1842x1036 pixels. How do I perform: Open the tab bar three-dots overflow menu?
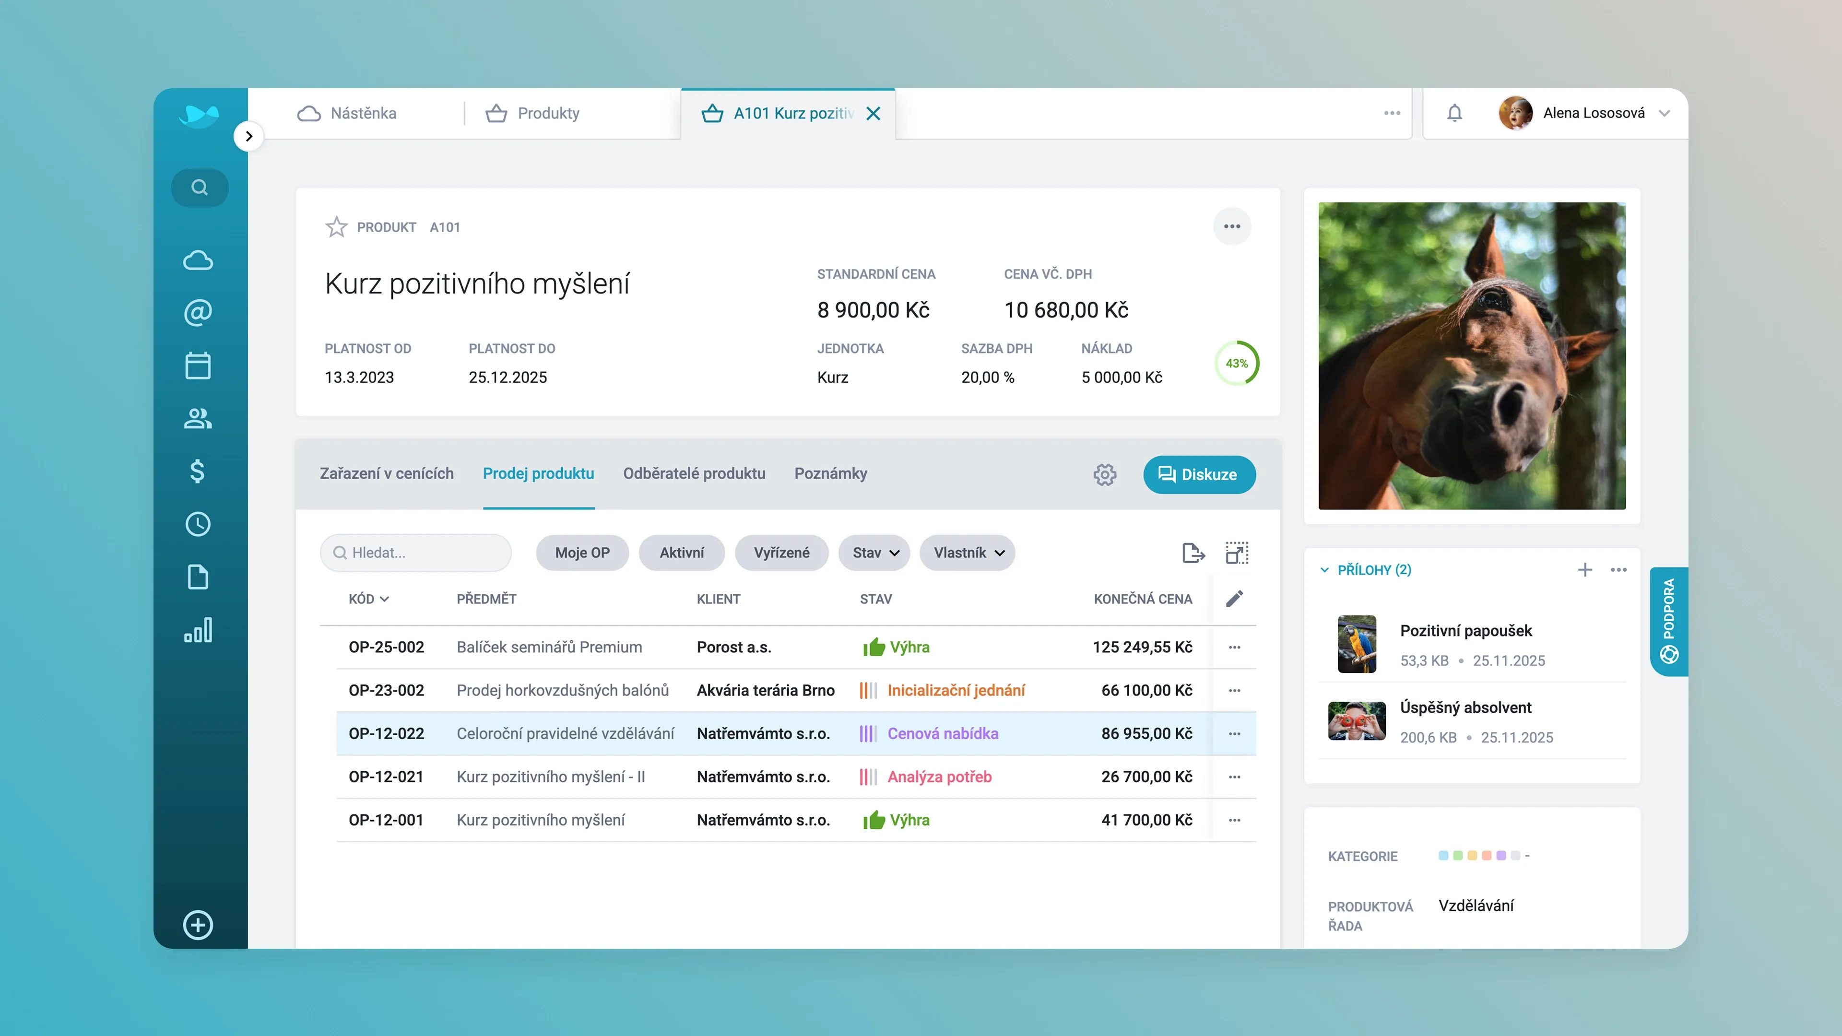(x=1392, y=113)
